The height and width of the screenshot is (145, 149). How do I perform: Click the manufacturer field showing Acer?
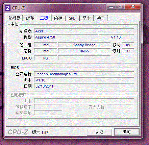click(x=84, y=31)
